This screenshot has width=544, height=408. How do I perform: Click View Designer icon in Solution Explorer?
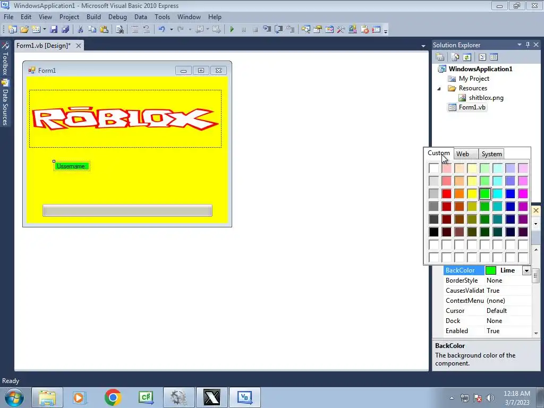click(x=494, y=57)
